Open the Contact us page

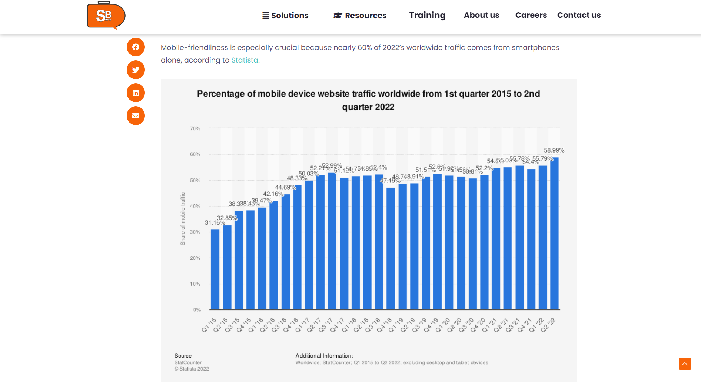[x=579, y=15]
